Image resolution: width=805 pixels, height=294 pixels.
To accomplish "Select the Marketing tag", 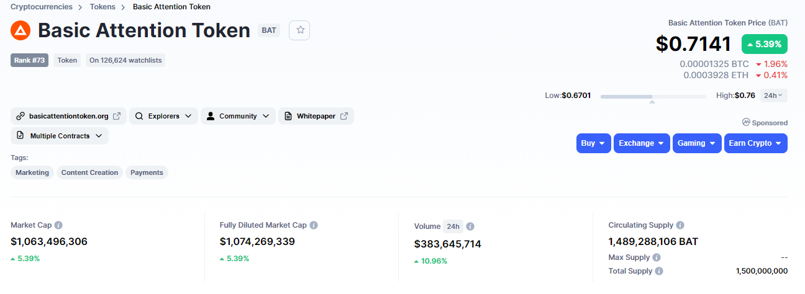I will coord(32,172).
